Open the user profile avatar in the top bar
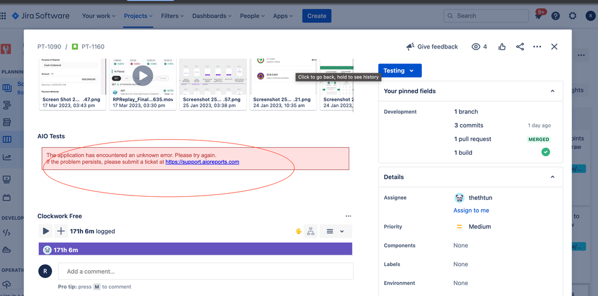598x296 pixels. 590,16
